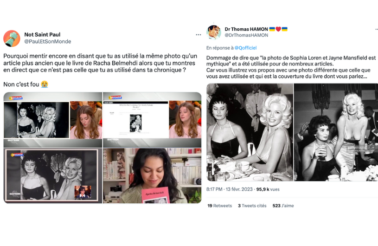
Task: Open bottom-left Quotidien photo in left tweet
Action: tap(52, 176)
